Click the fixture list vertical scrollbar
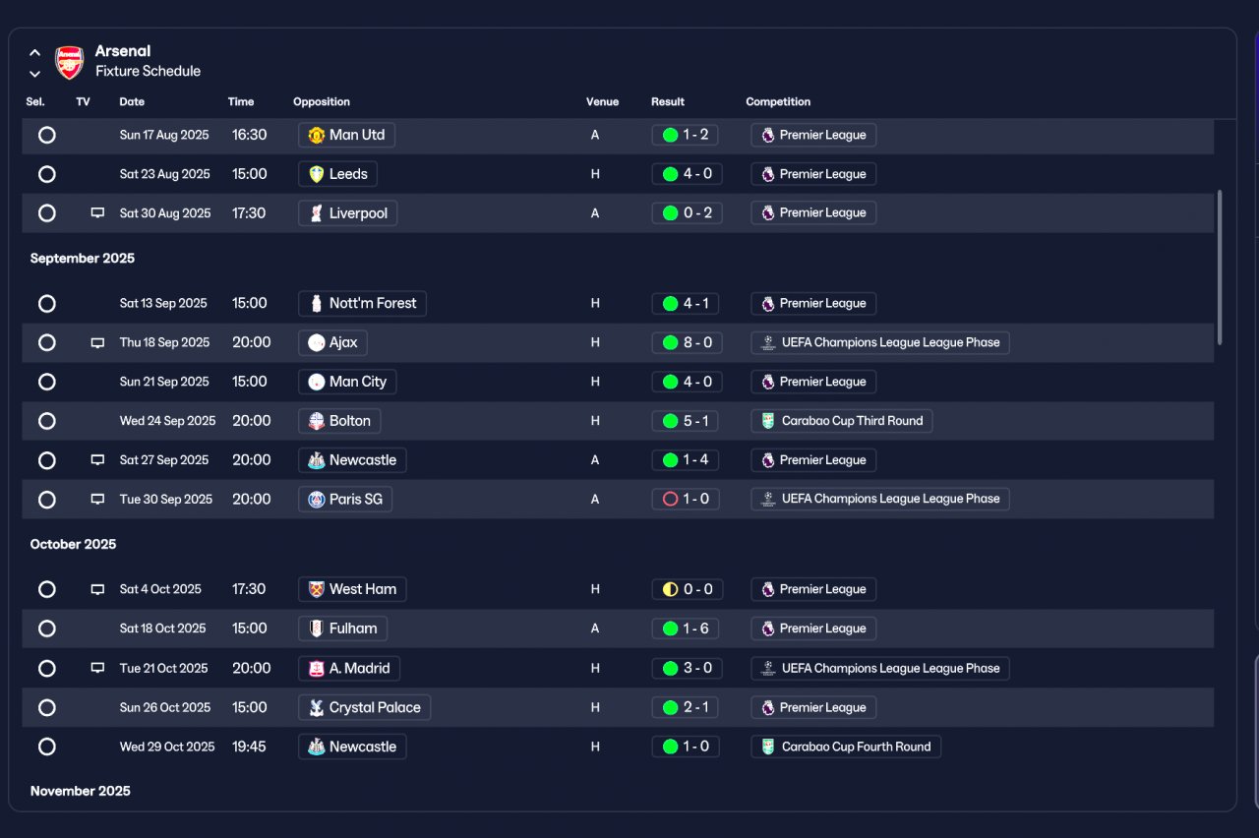Viewport: 1259px width, 838px height. coord(1221,267)
